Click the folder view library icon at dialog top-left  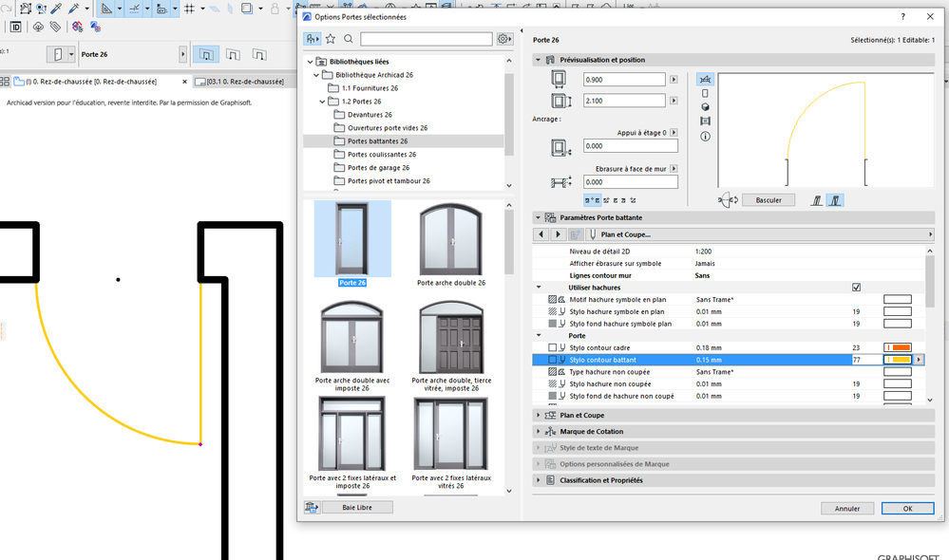[313, 39]
